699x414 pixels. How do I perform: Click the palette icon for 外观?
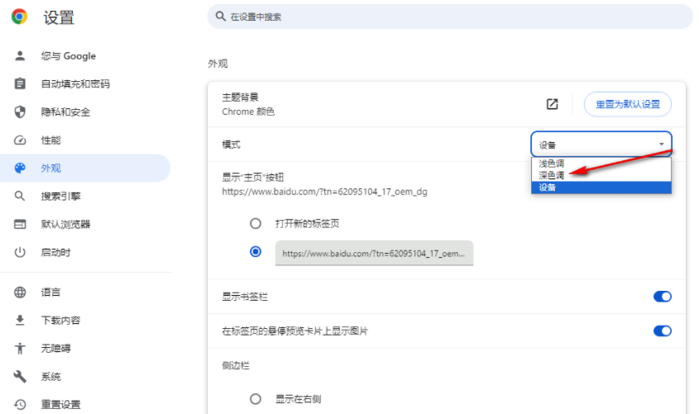tap(20, 168)
